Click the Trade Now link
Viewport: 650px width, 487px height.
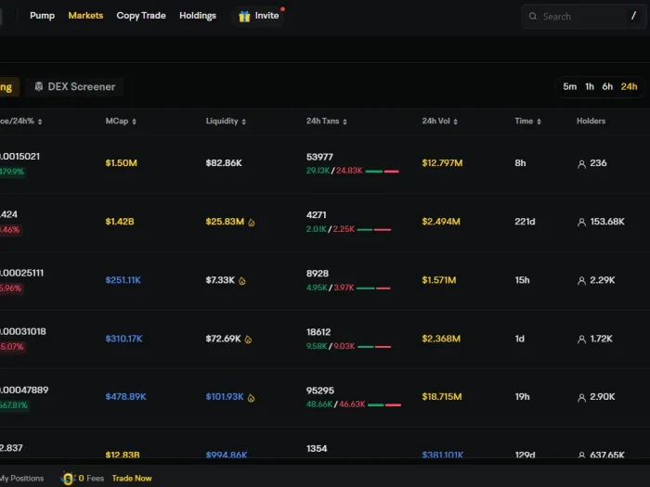[132, 479]
